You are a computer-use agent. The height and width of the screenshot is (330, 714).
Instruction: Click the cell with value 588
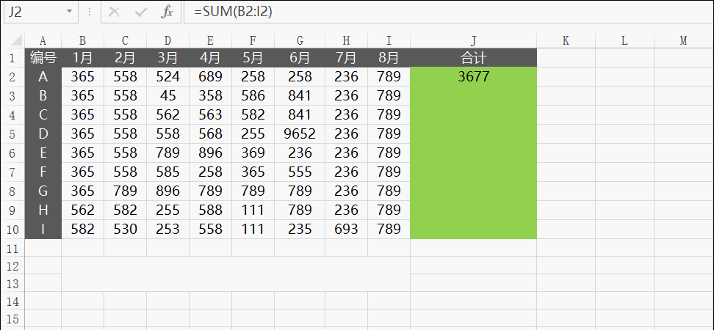[210, 210]
